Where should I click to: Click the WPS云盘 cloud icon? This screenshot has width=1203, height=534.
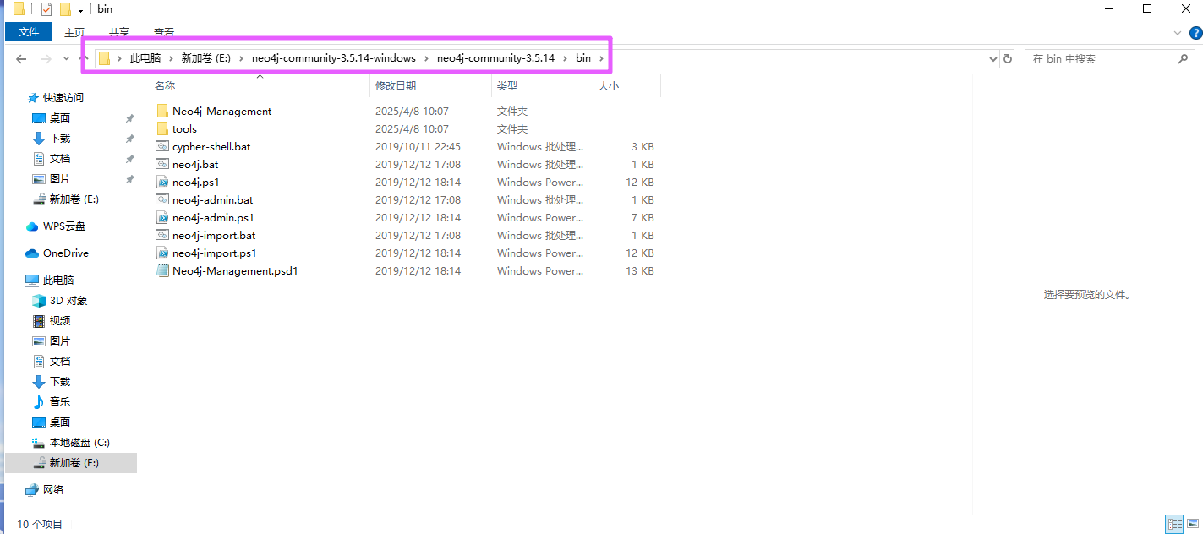pos(32,226)
